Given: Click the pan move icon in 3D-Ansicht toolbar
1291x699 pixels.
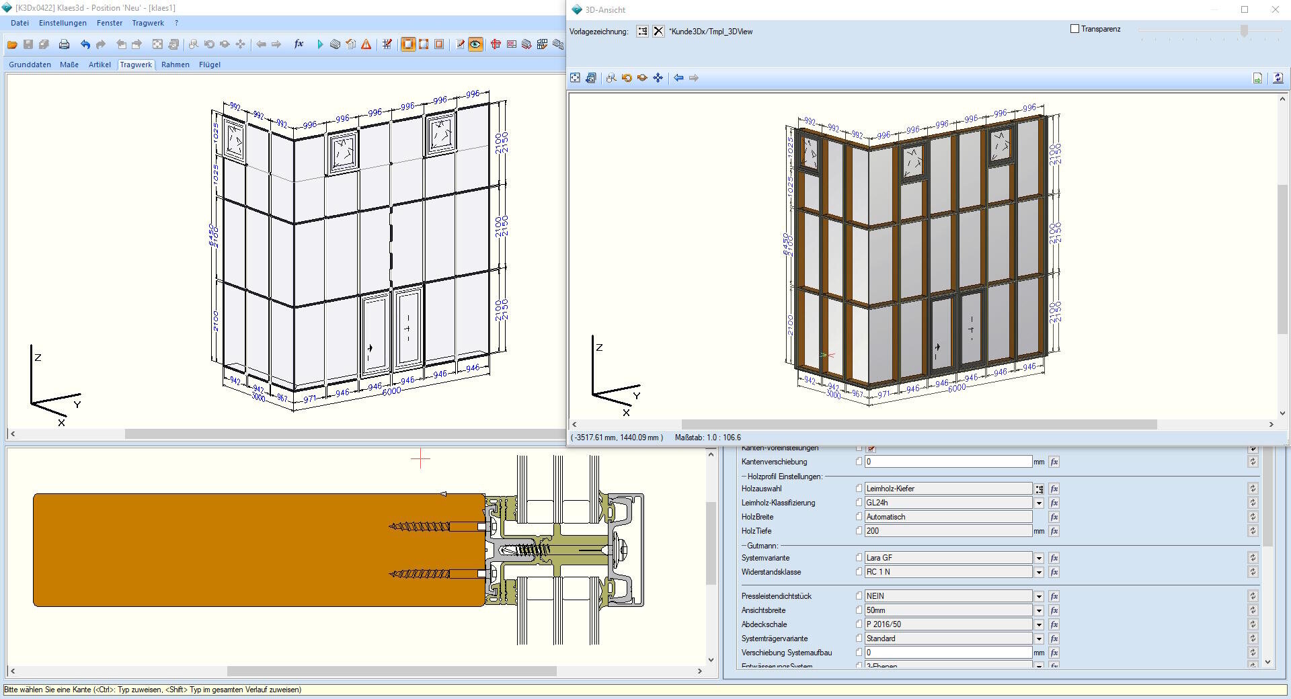Looking at the screenshot, I should pos(658,78).
